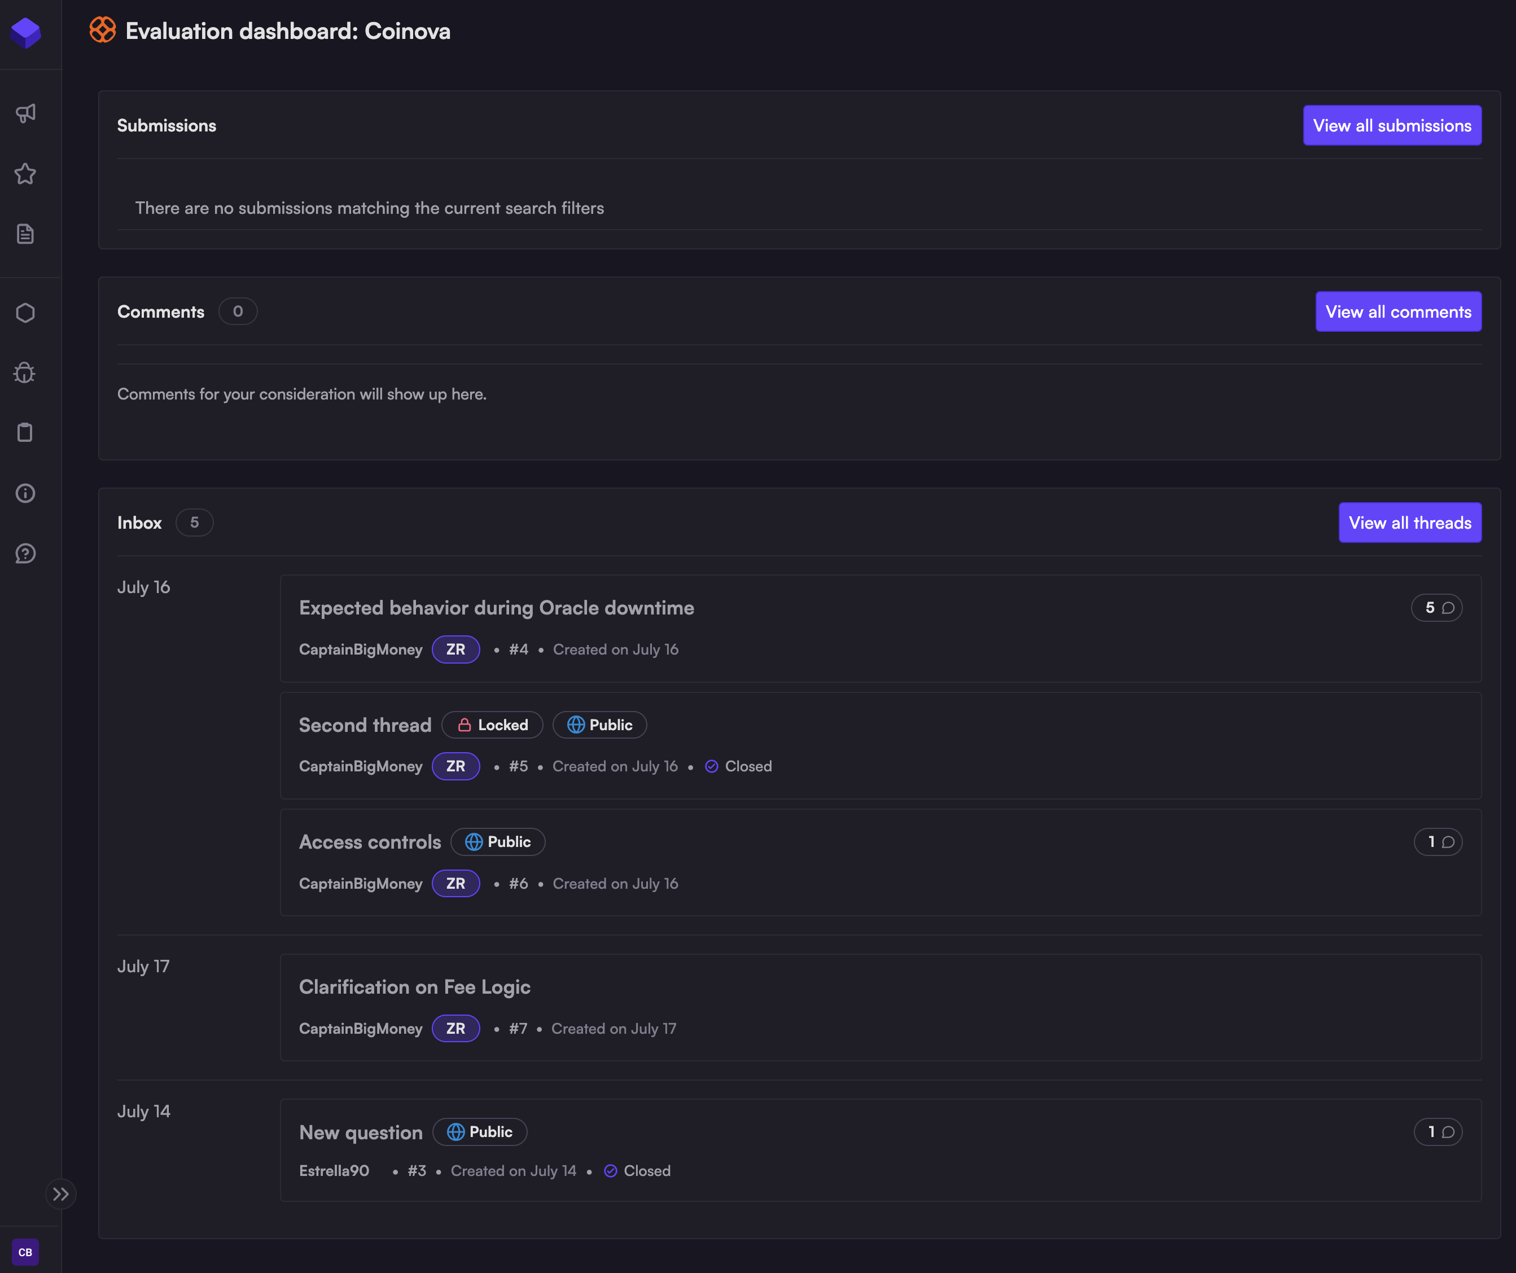Click the 5 replies counter on Oracle thread
Viewport: 1516px width, 1273px height.
coord(1436,608)
